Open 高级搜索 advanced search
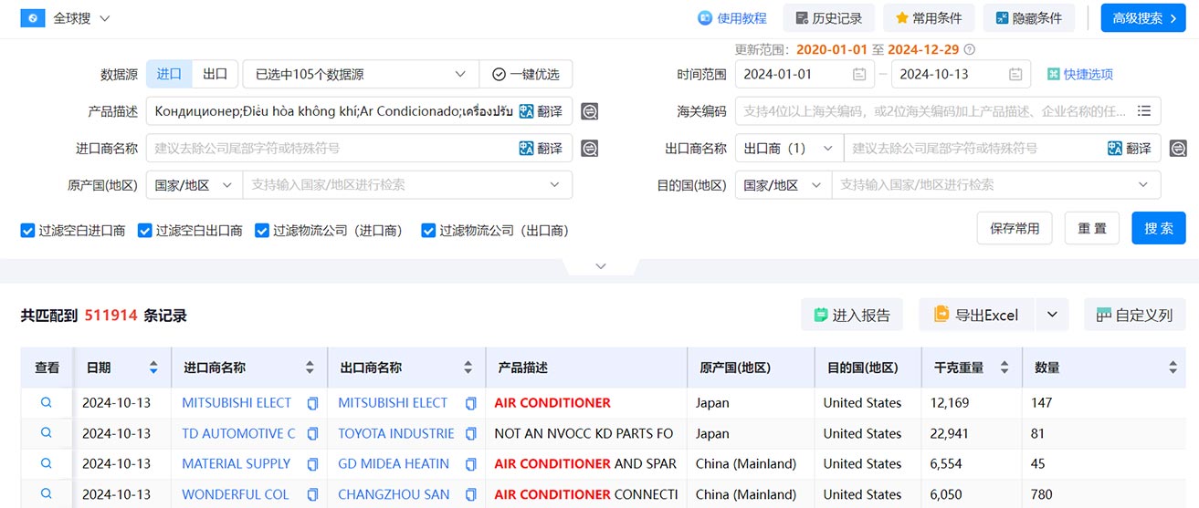The height and width of the screenshot is (508, 1199). click(1143, 18)
